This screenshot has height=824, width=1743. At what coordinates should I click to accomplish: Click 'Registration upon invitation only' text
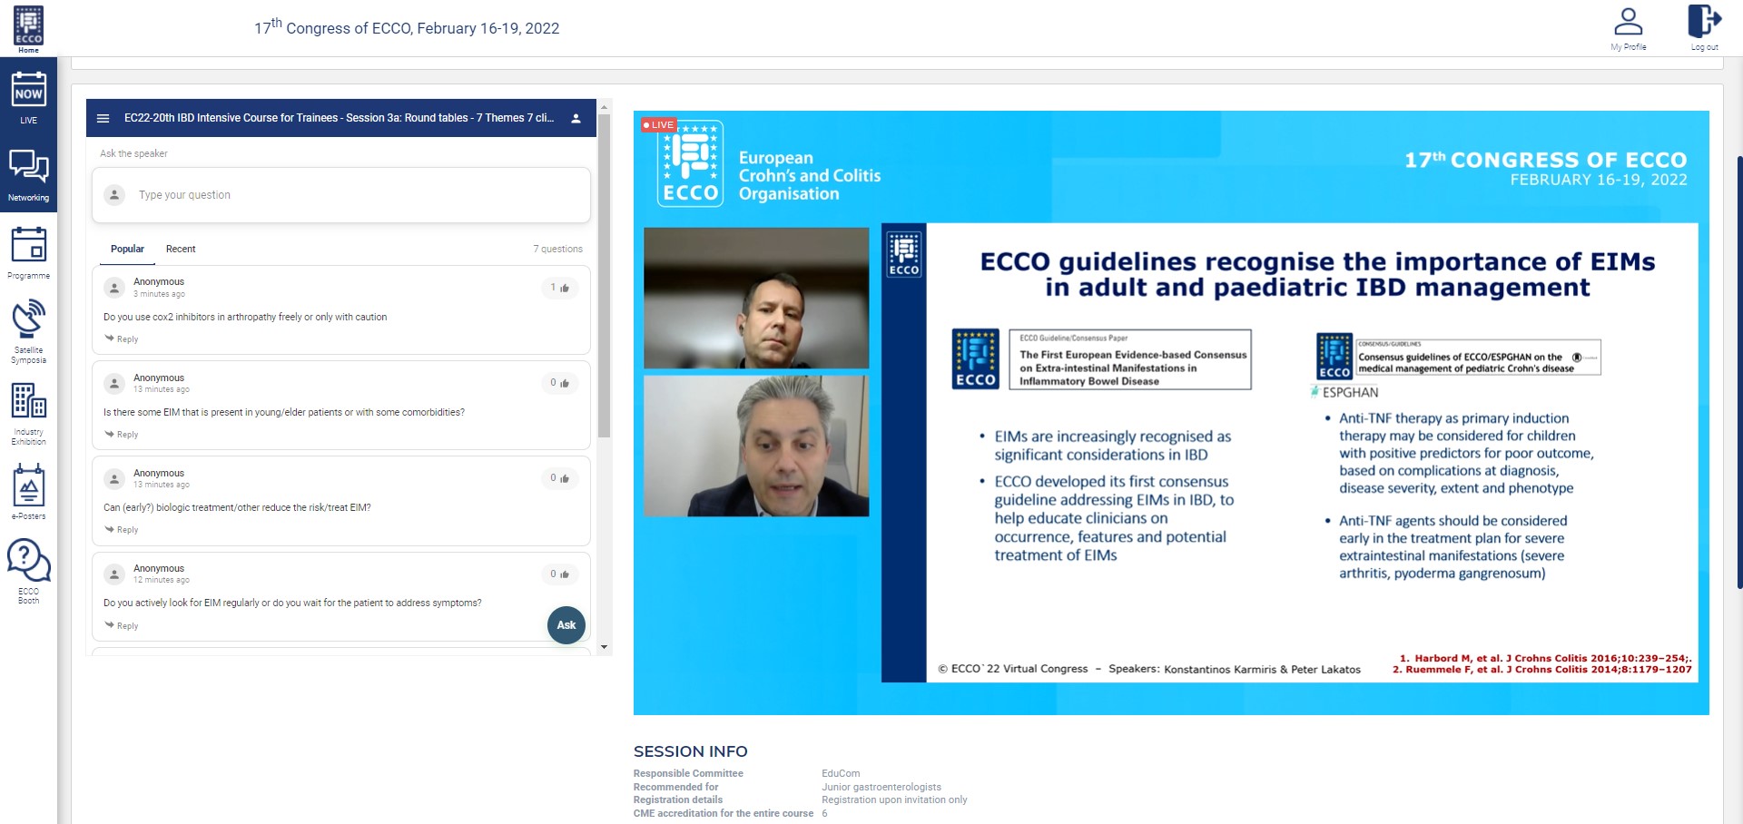[894, 799]
